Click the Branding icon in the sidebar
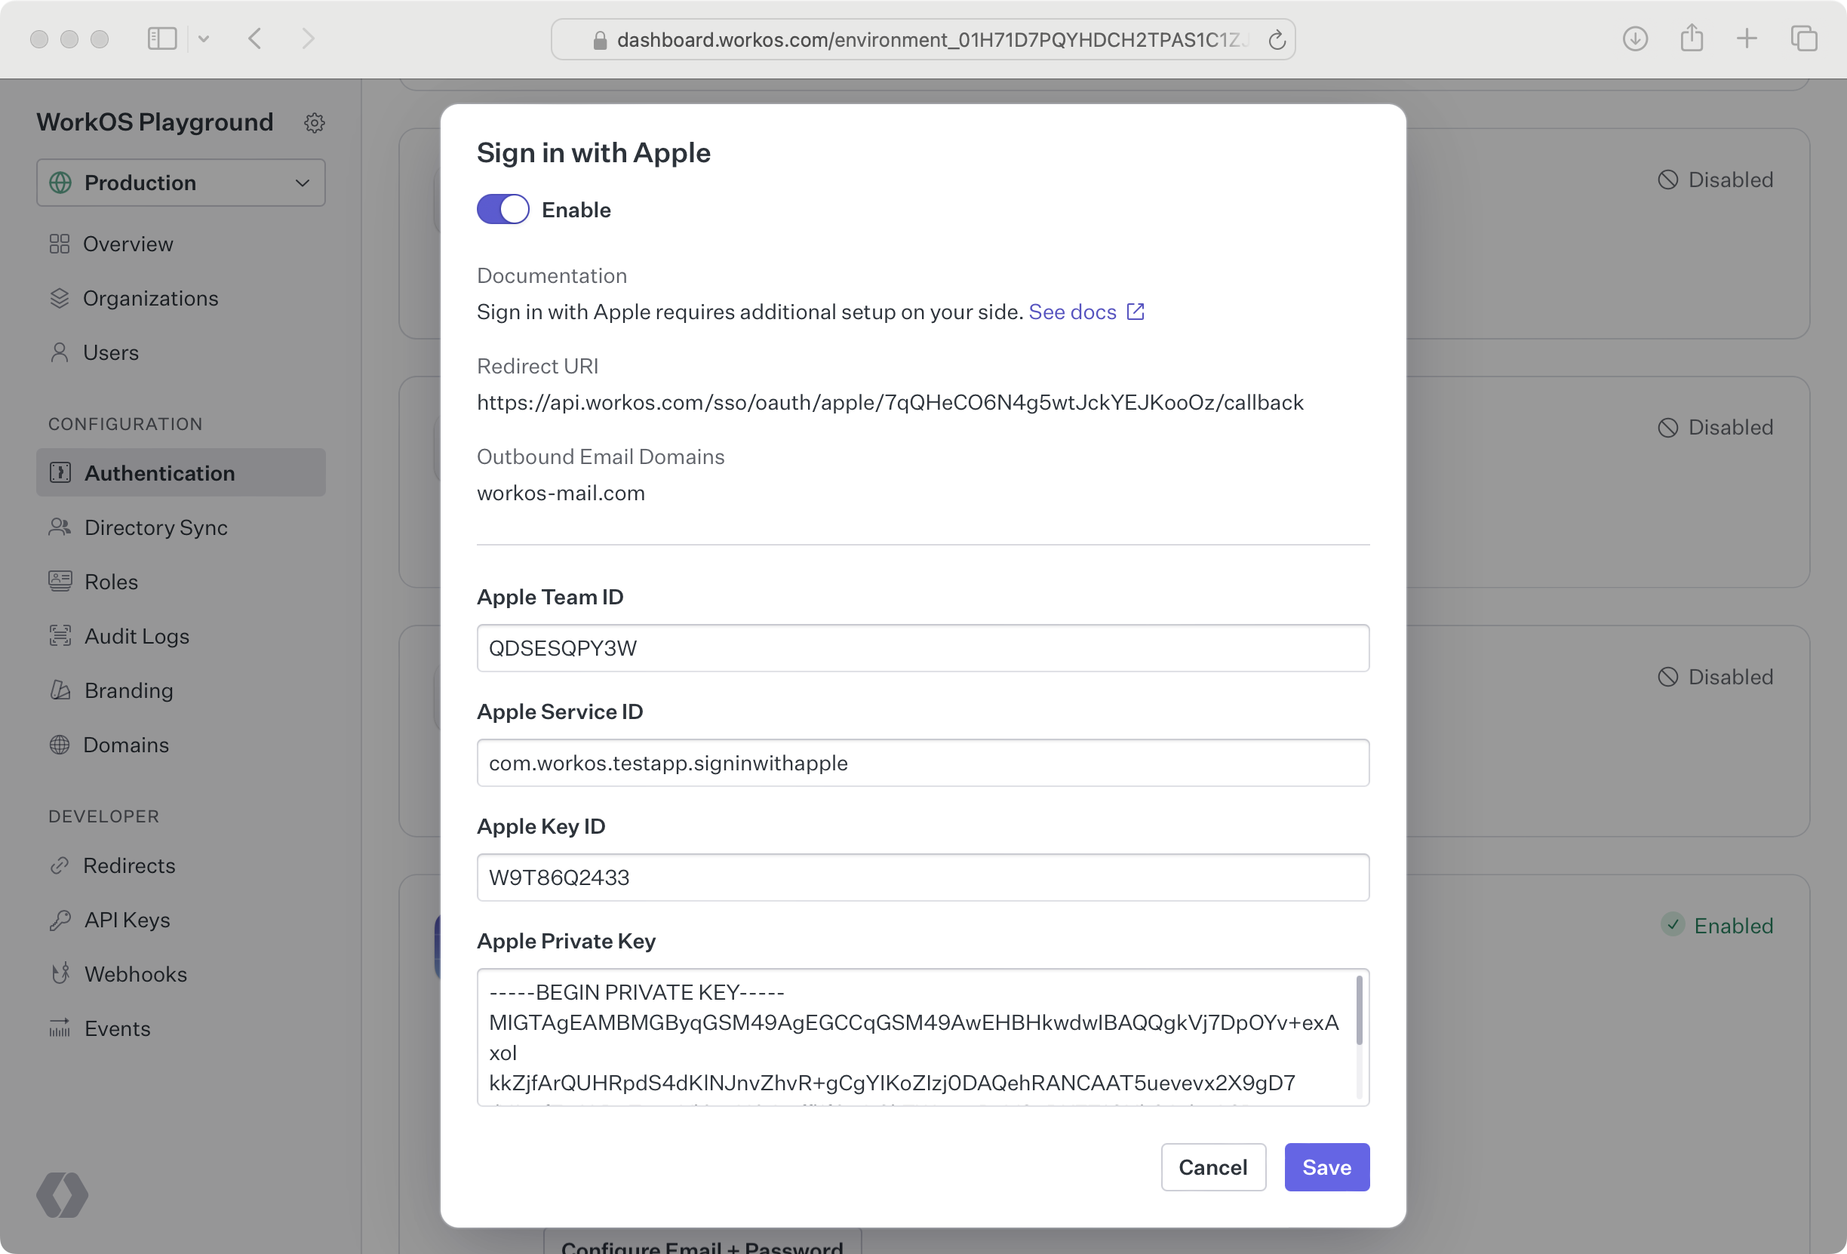Screen dimensions: 1847x1254 60,690
